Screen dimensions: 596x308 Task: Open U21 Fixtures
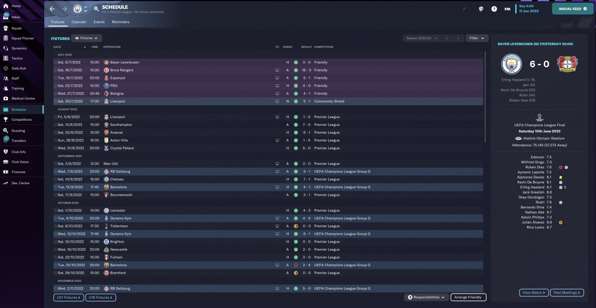(x=68, y=297)
